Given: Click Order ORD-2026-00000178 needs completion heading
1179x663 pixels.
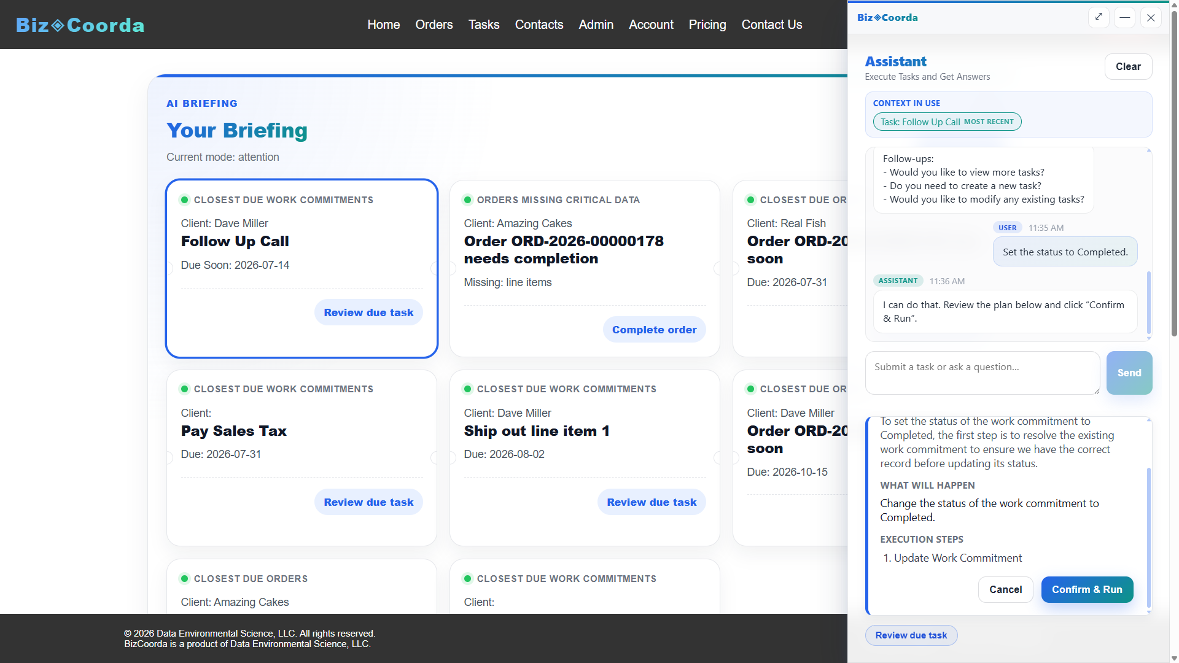Looking at the screenshot, I should click(564, 250).
